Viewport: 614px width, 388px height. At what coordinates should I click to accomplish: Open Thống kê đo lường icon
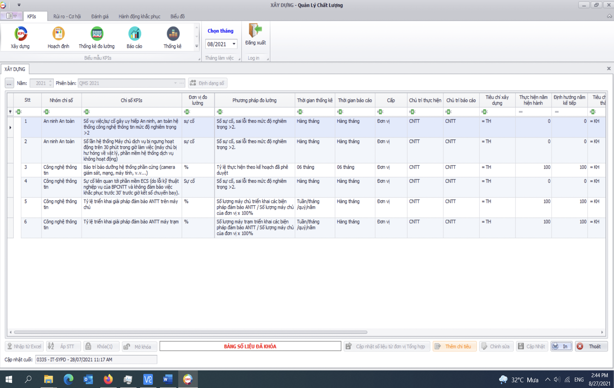click(x=96, y=37)
